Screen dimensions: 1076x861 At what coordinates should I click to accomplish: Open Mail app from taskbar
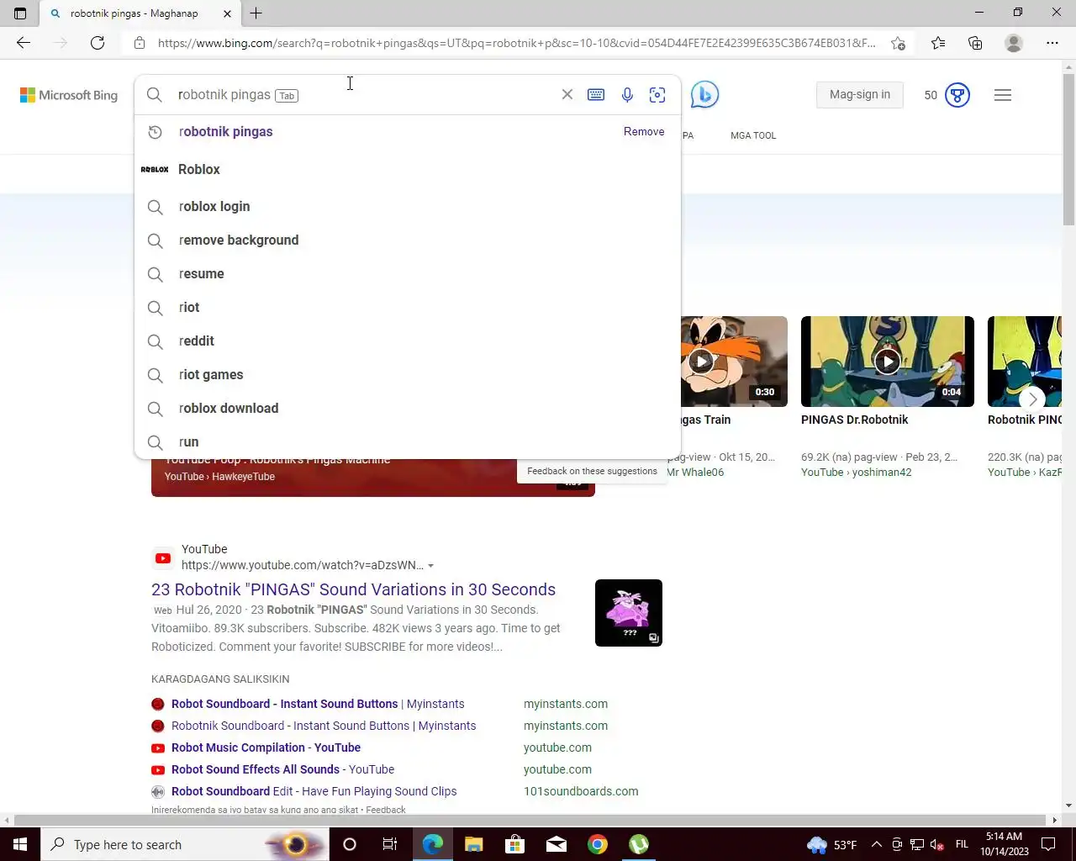pyautogui.click(x=556, y=844)
